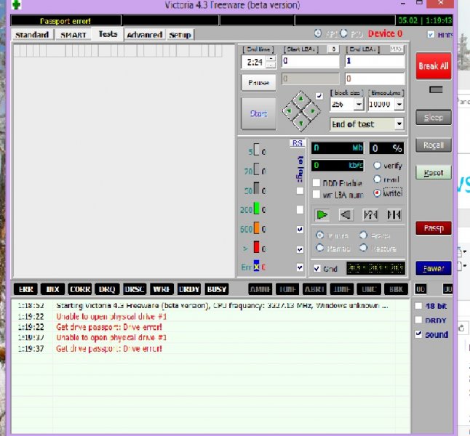Select the Remap radio option
This screenshot has height=436, width=470.
(320, 248)
